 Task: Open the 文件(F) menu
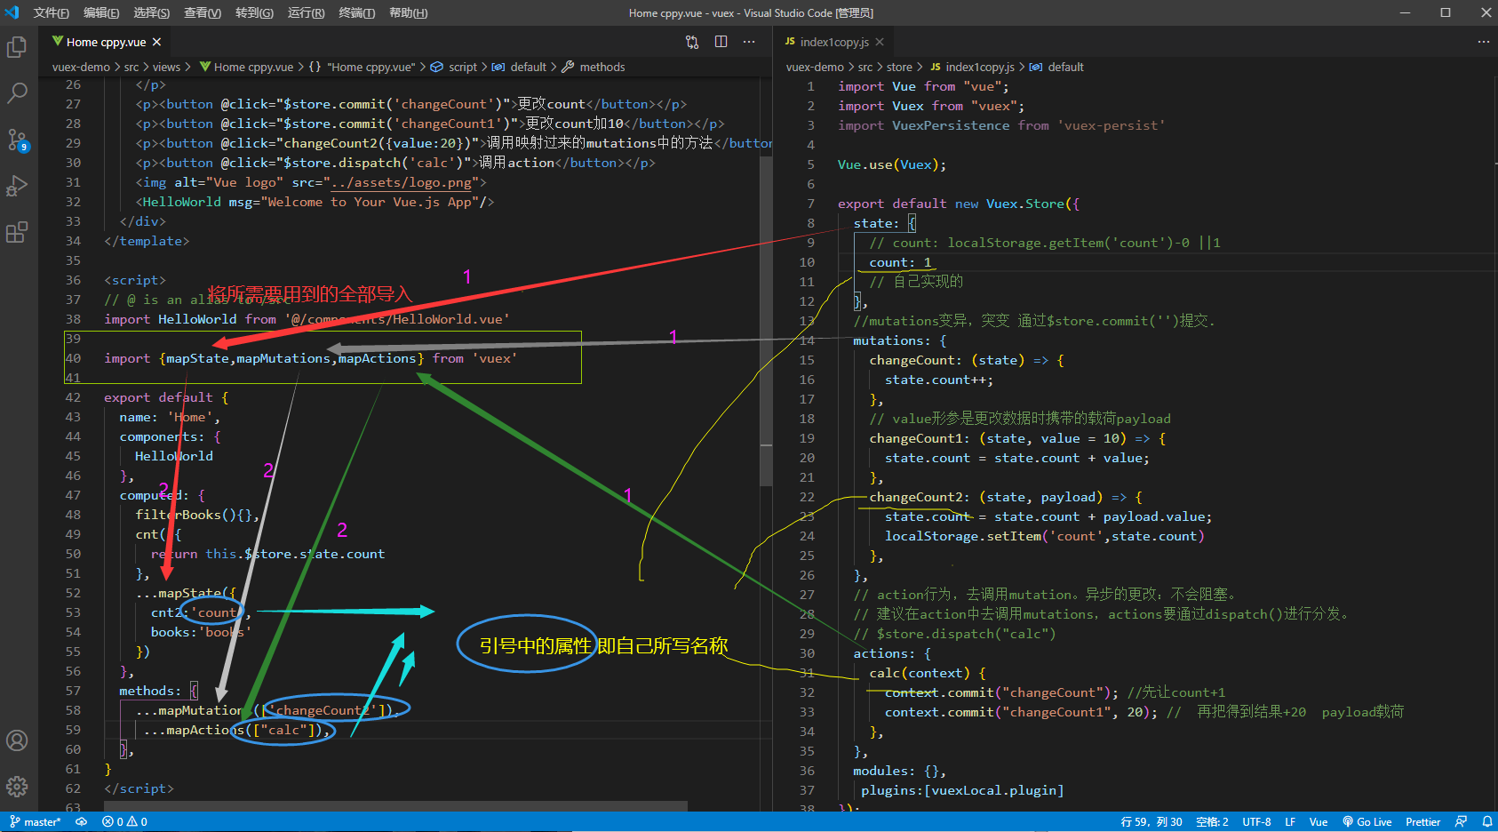52,12
